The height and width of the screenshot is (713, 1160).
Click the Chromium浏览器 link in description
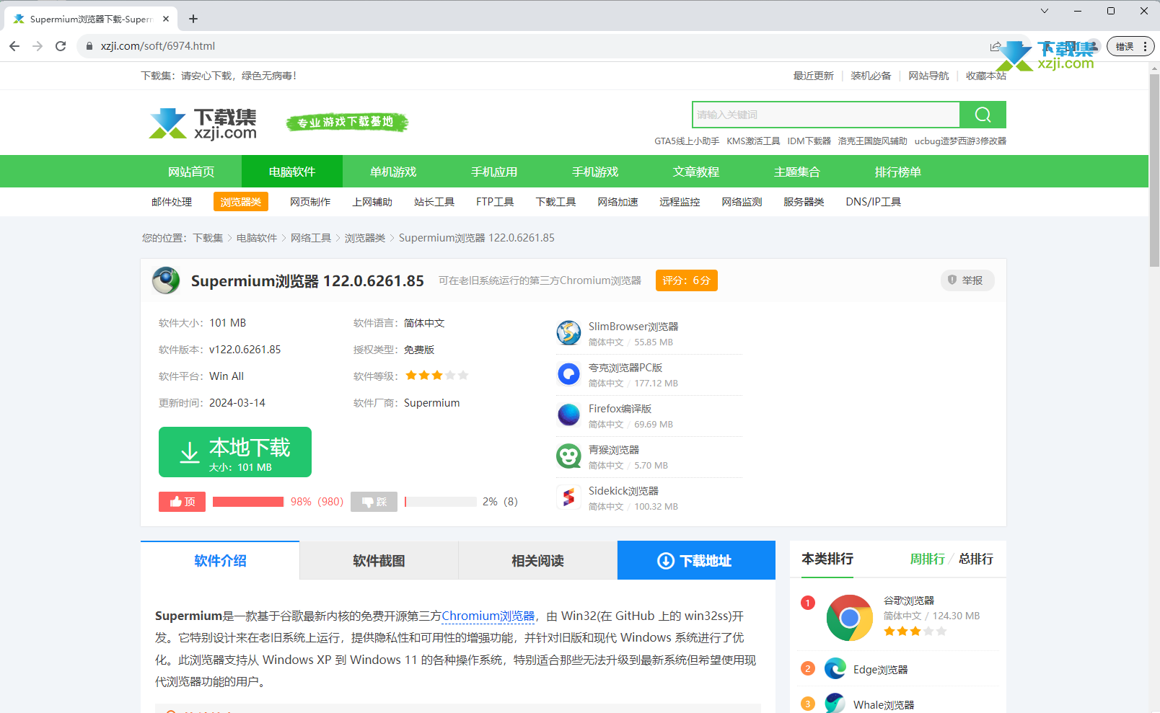pyautogui.click(x=488, y=616)
